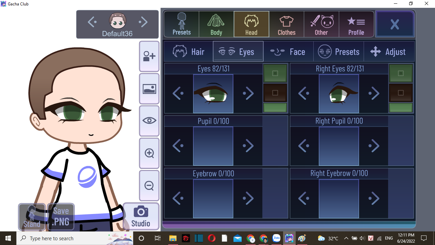435x245 pixels.
Task: Open the Face sub-tab
Action: (x=288, y=52)
